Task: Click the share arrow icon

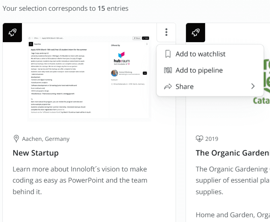Action: pyautogui.click(x=168, y=87)
